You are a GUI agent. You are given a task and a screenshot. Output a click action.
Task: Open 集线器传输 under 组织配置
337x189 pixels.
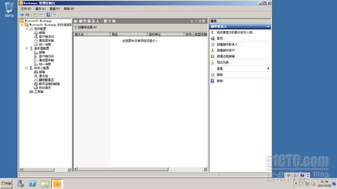tap(46, 40)
